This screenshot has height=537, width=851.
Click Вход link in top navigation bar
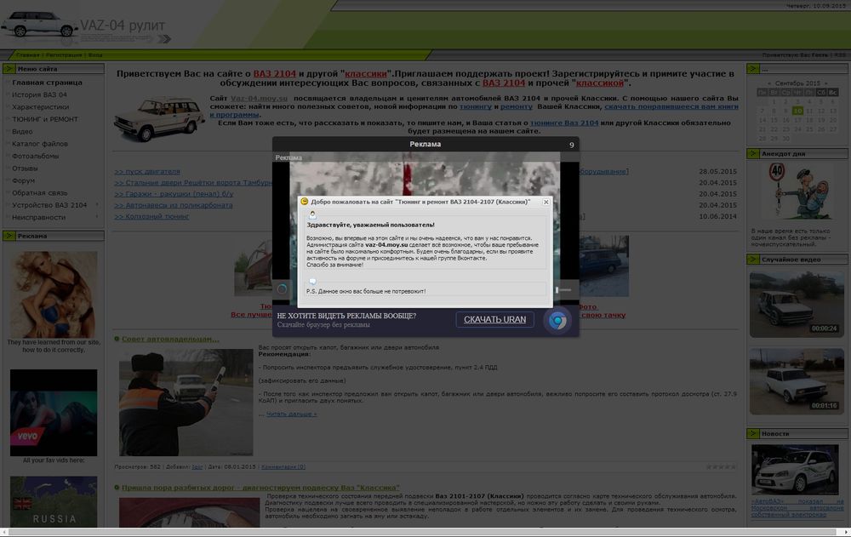click(x=95, y=54)
